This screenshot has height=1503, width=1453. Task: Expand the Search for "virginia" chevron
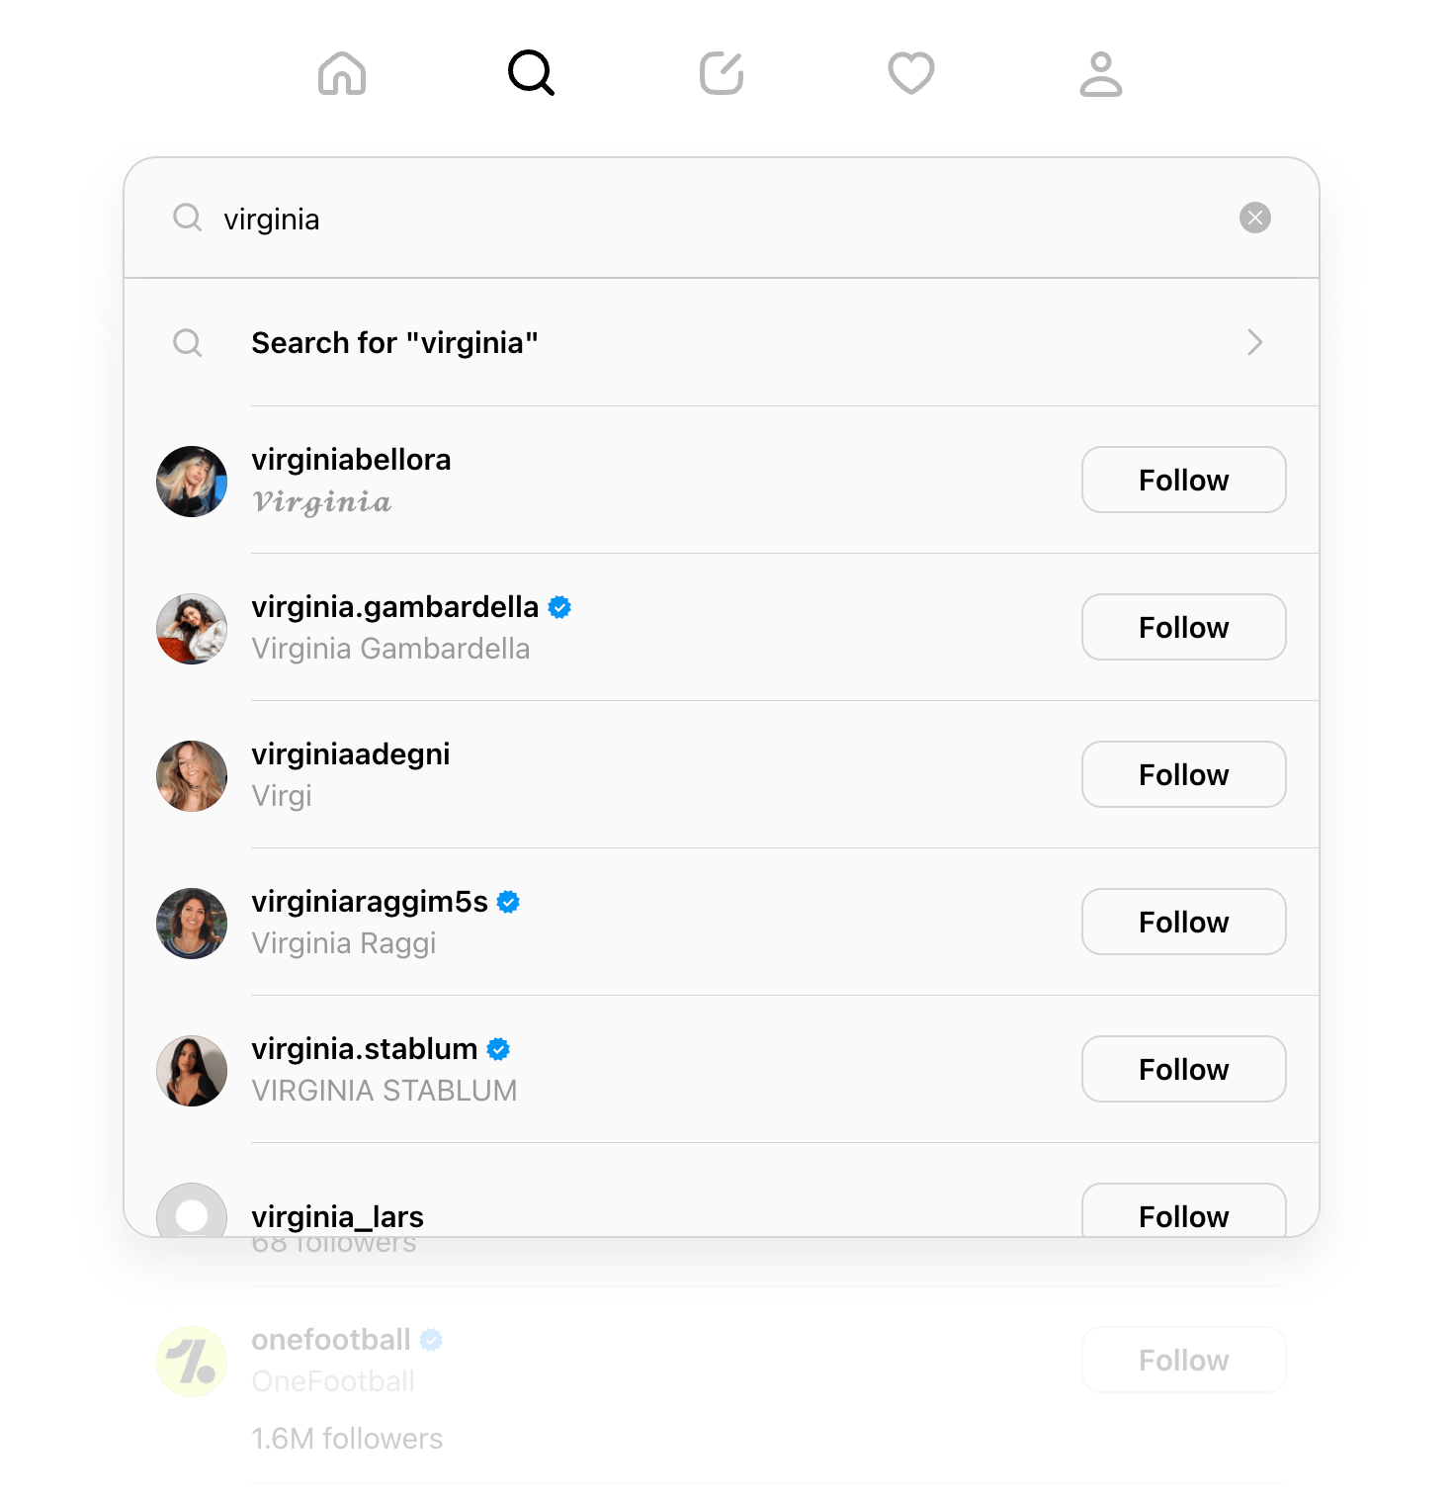1254,342
